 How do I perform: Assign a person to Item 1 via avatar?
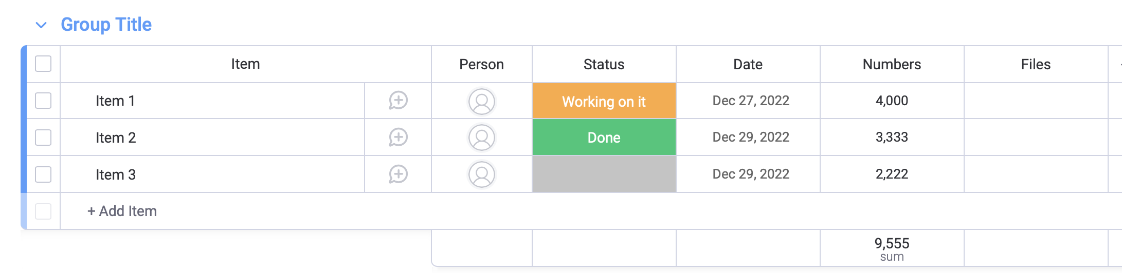[x=482, y=101]
